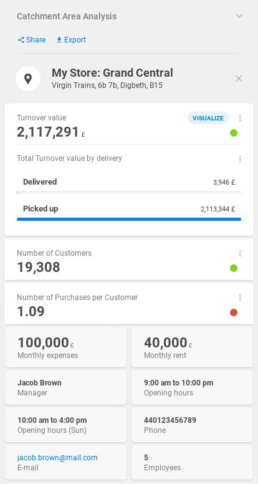The image size is (258, 484).
Task: Click the VISUALIZE button on Turnover value
Action: pos(208,119)
